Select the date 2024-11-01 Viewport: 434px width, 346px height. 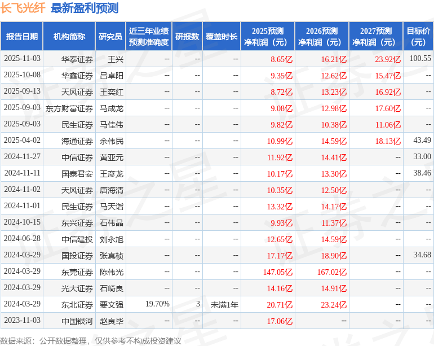(22, 205)
